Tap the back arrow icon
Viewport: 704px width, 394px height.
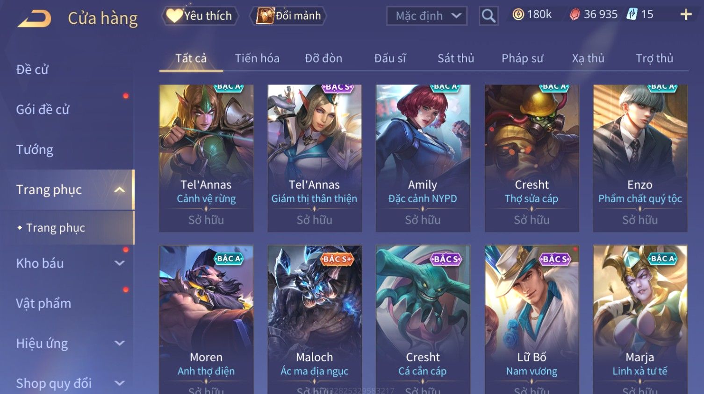(x=34, y=19)
